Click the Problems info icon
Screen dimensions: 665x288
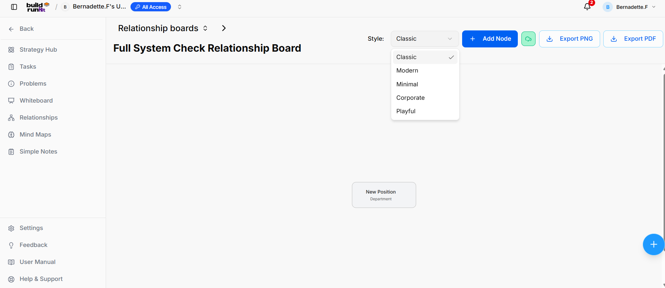coord(11,84)
